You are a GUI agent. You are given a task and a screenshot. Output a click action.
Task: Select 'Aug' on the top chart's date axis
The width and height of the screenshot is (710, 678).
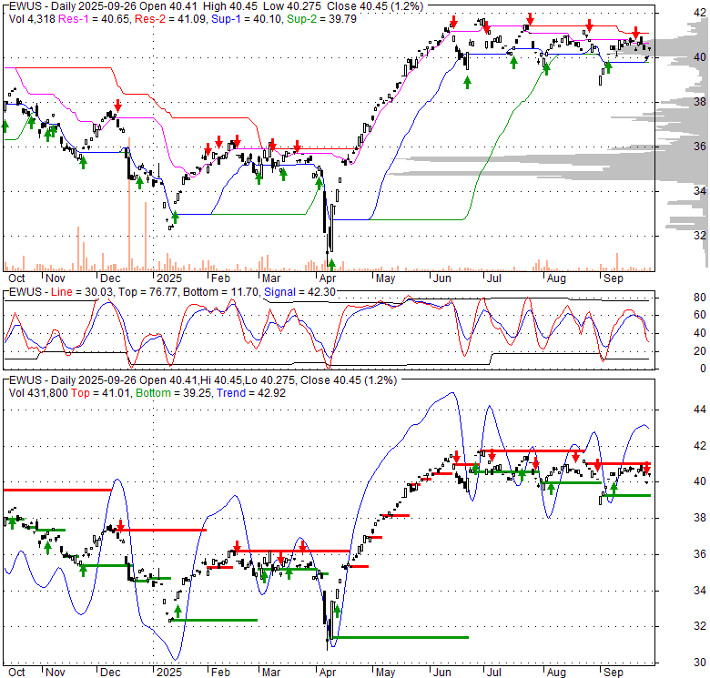556,278
